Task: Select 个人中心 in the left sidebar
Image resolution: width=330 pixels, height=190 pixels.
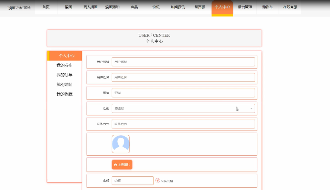Action: pyautogui.click(x=65, y=56)
